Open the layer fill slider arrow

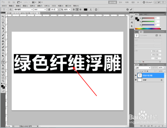[x=164, y=71]
